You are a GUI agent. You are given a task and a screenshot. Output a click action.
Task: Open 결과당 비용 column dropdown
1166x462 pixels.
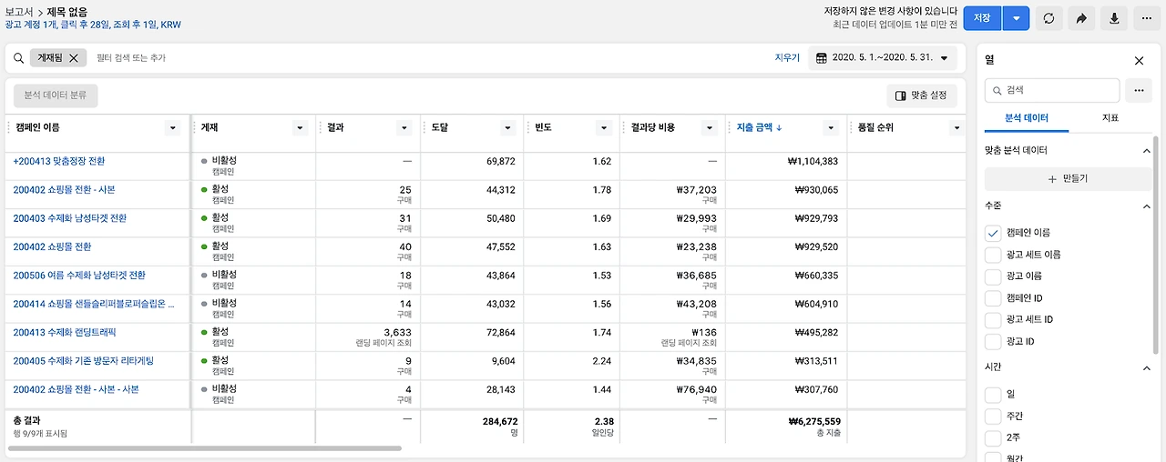click(708, 128)
